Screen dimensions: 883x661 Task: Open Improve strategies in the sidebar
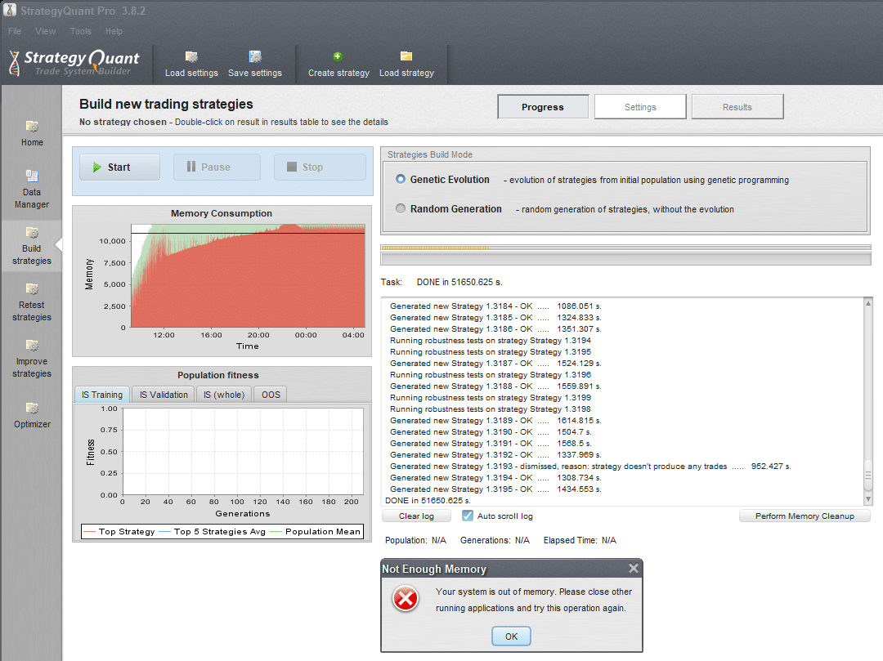[32, 359]
